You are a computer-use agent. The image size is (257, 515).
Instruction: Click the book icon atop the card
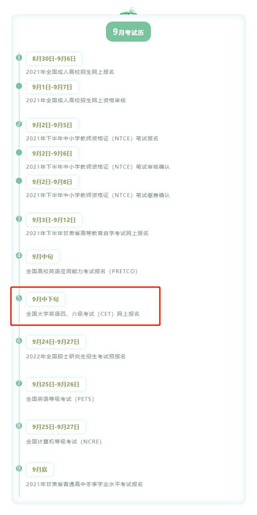point(128,11)
